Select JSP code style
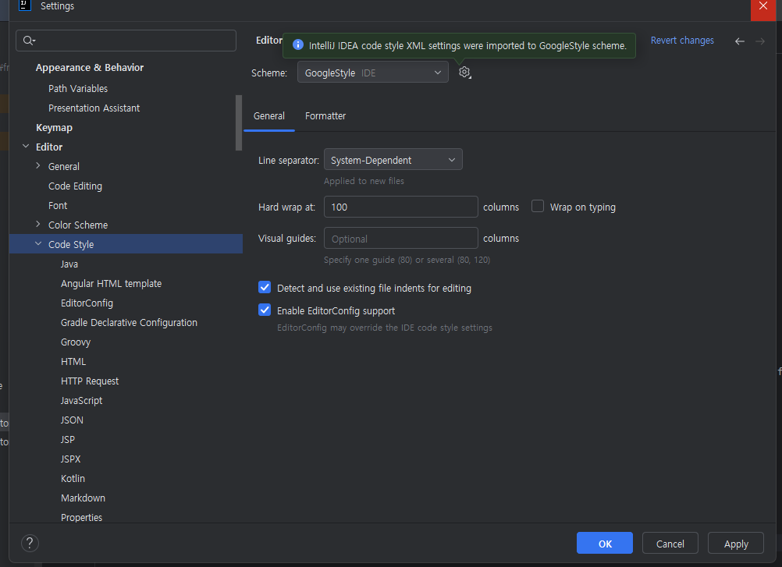The height and width of the screenshot is (567, 782). [68, 439]
